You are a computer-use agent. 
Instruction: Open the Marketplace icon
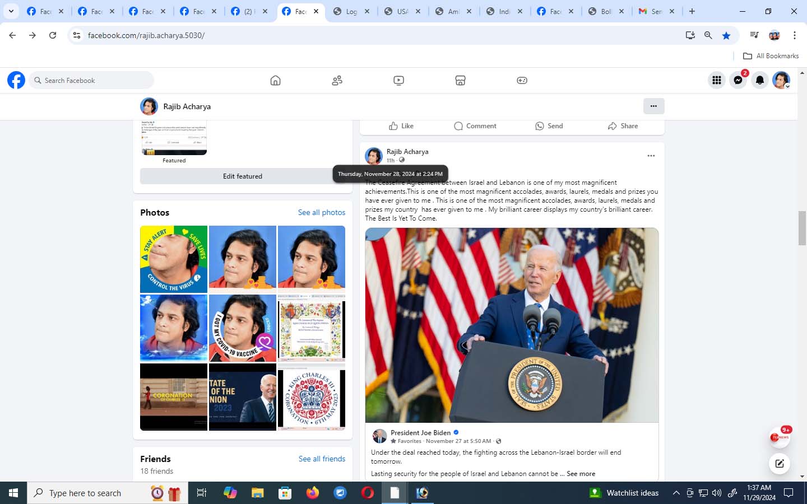460,80
